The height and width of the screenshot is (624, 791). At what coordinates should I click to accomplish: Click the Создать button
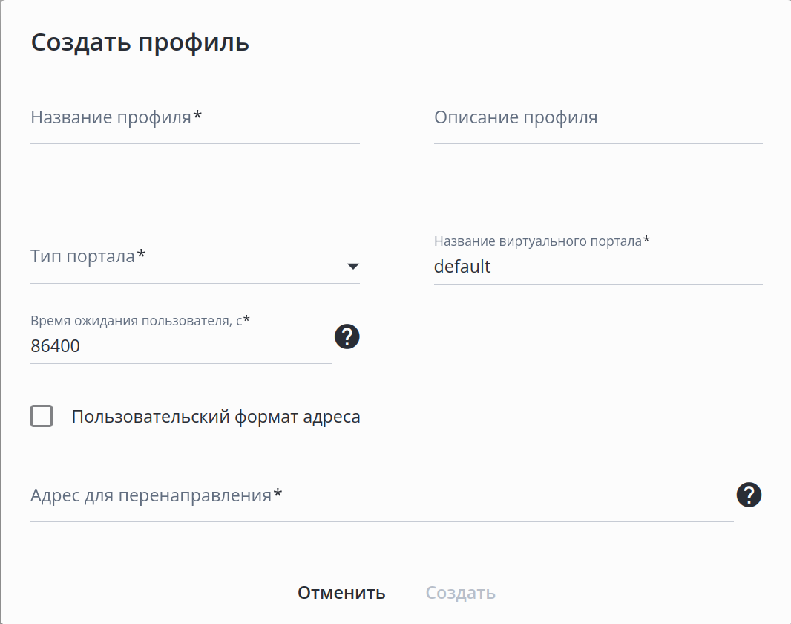point(460,593)
